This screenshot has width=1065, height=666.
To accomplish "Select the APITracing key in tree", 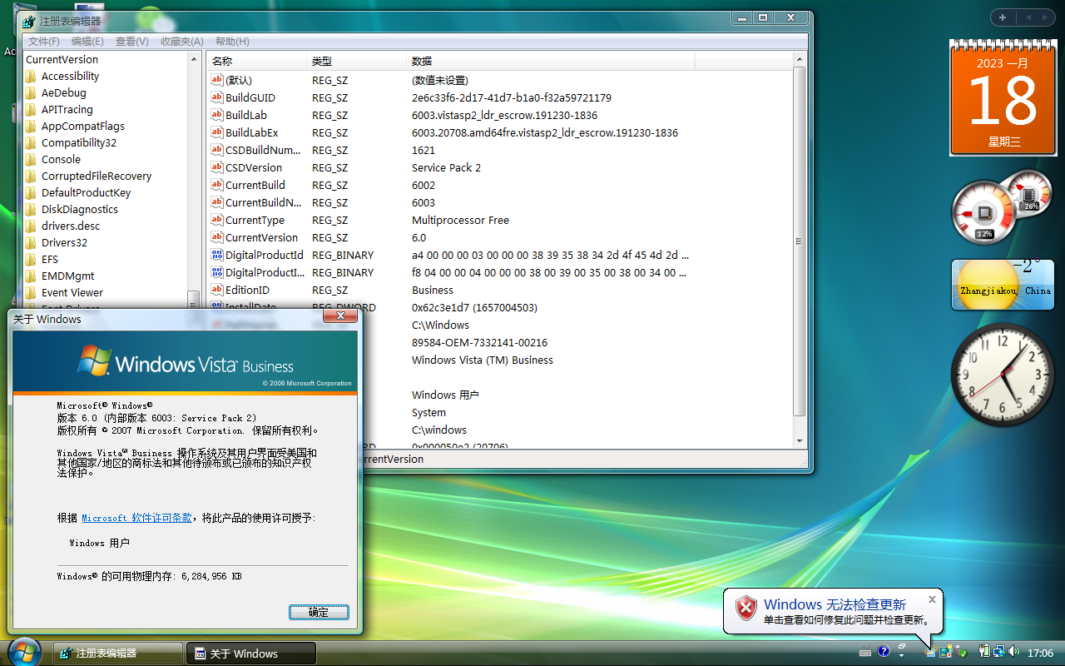I will pyautogui.click(x=67, y=110).
